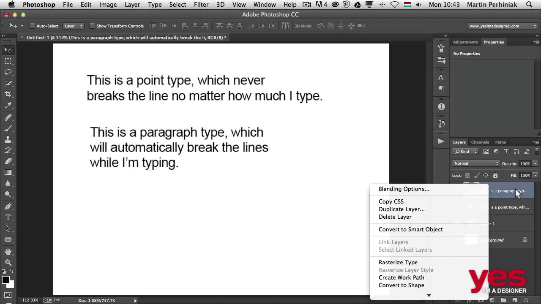This screenshot has height=304, width=541.
Task: Click the www_yesimadesigner_com workspace button
Action: [501, 26]
